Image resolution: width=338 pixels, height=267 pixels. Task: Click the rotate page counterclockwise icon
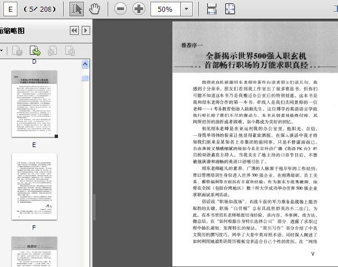(x=52, y=51)
